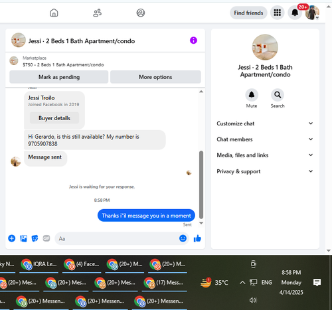Expand Media, files and links section
Image resolution: width=332 pixels, height=310 pixels.
[x=265, y=155]
